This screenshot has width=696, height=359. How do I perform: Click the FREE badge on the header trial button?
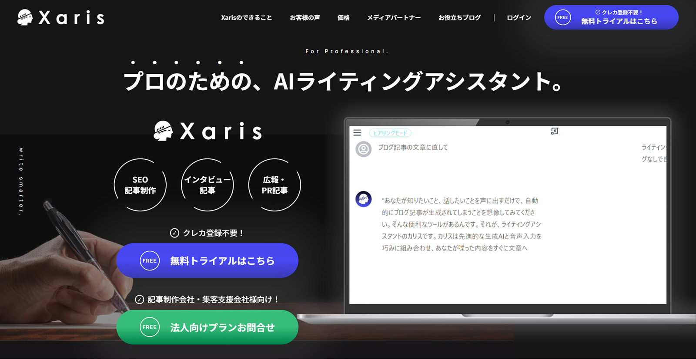point(563,17)
